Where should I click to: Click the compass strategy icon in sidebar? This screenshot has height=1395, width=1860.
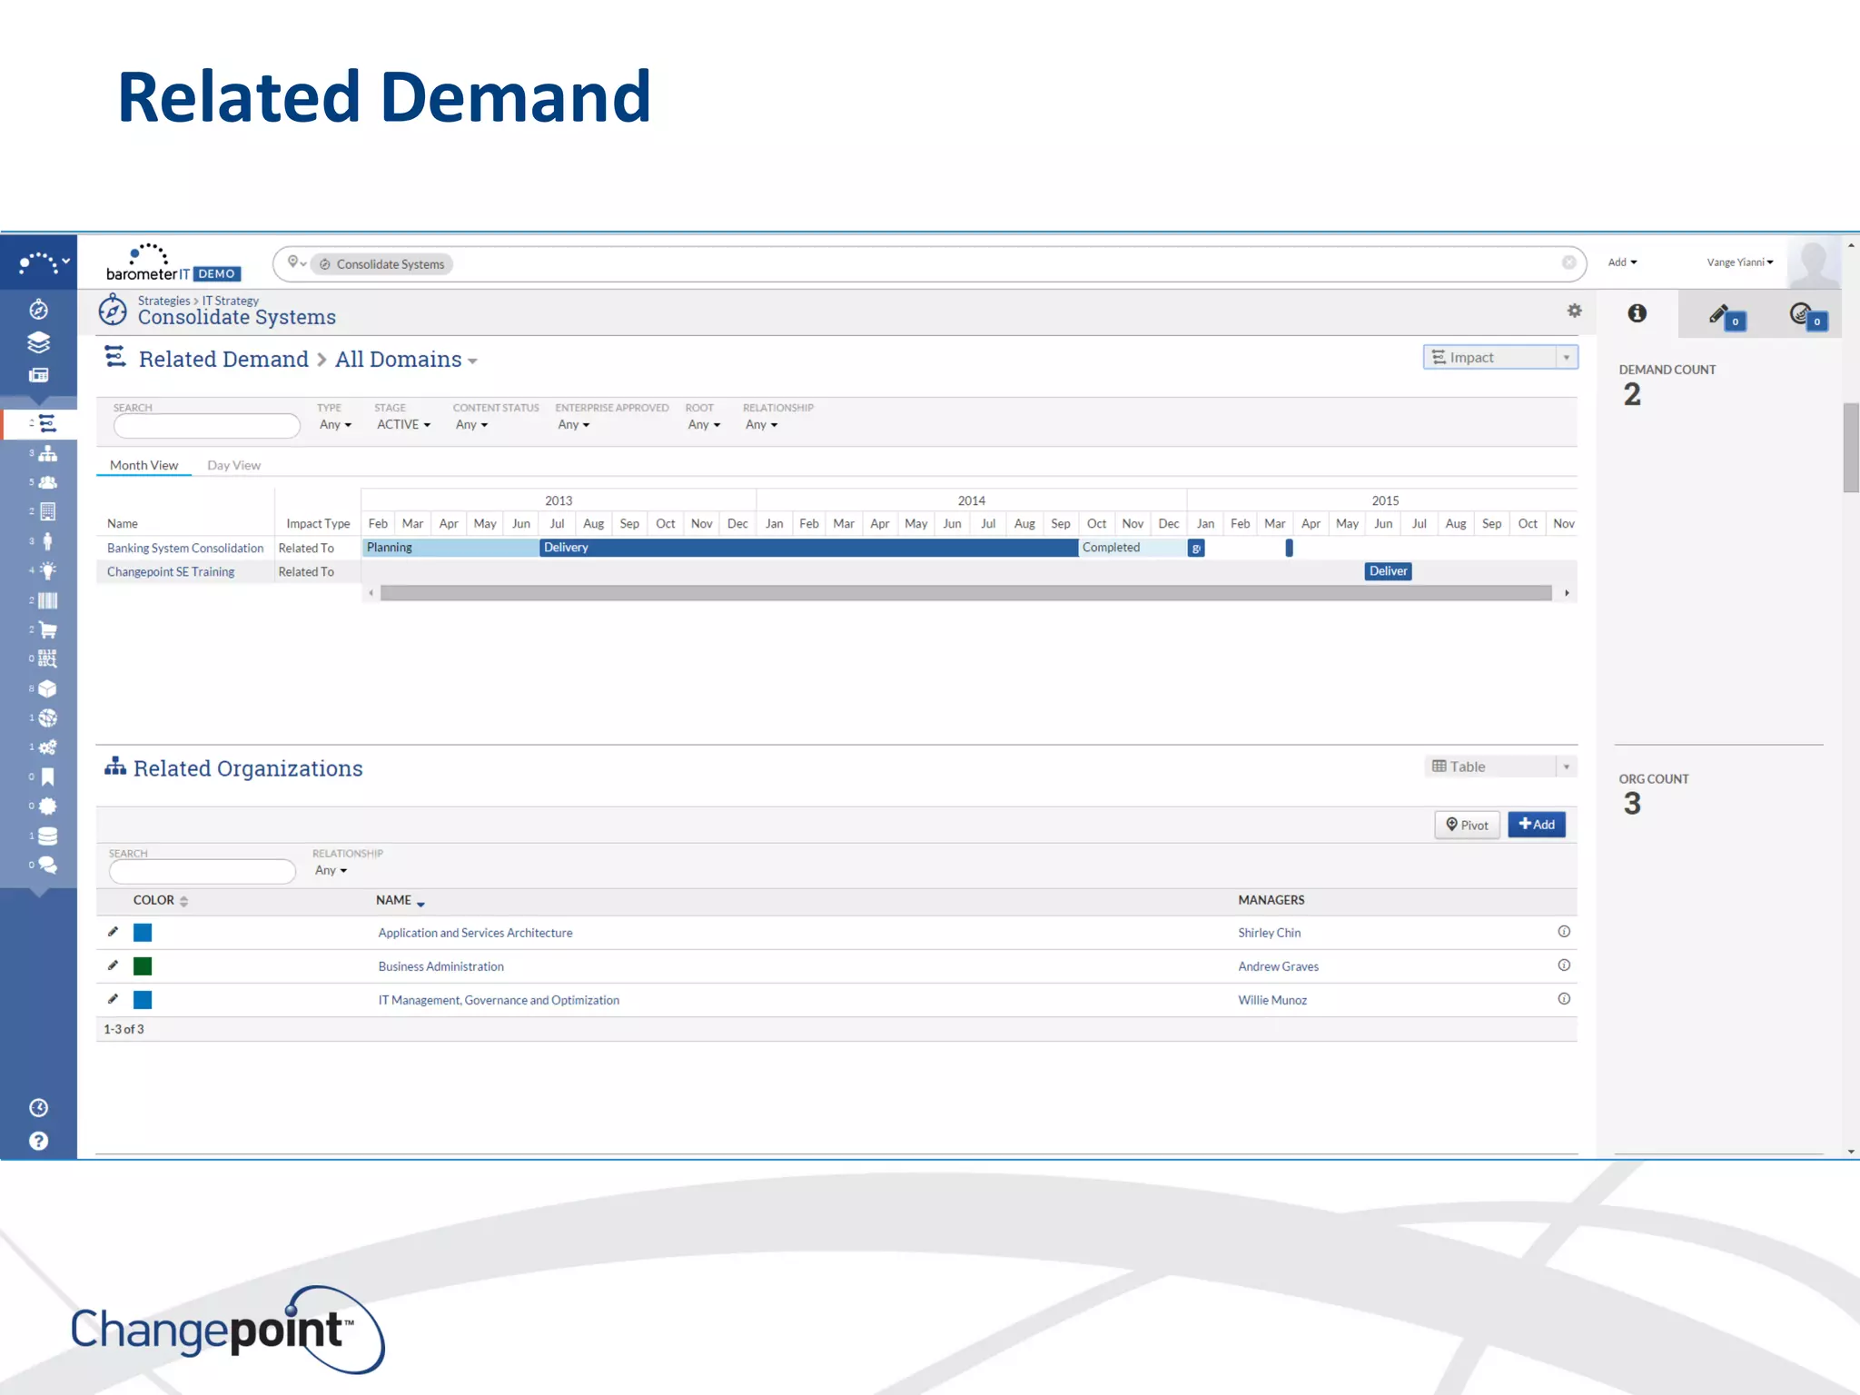pos(38,311)
